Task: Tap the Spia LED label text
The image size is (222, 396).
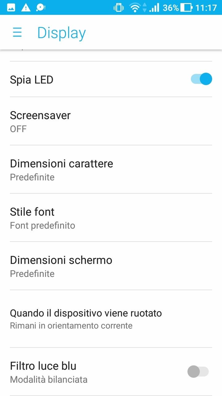Action: coord(32,80)
